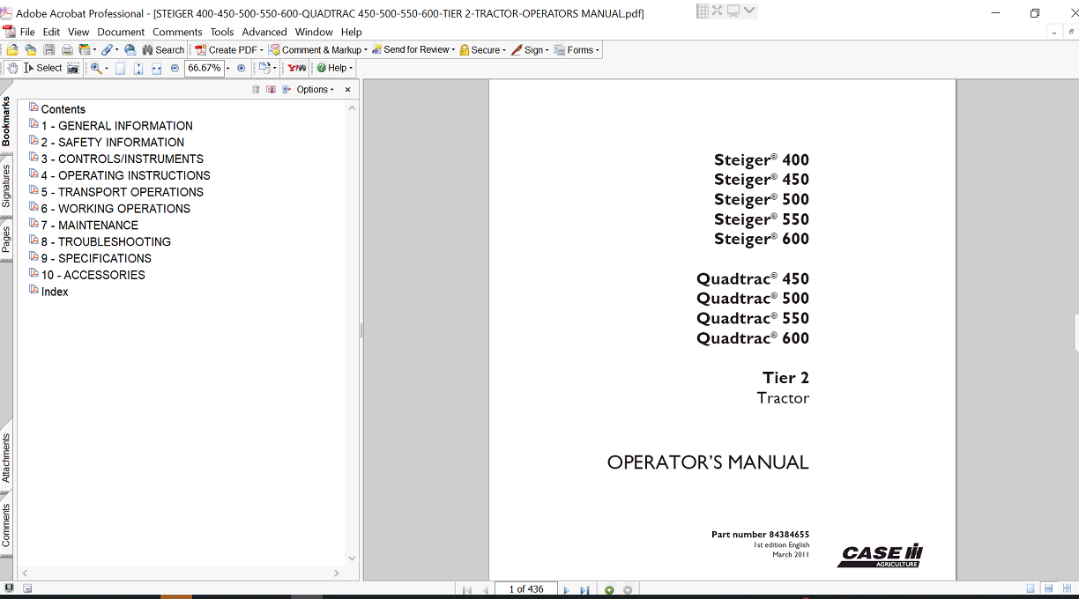Click the Print icon
The image size is (1079, 599).
(66, 49)
